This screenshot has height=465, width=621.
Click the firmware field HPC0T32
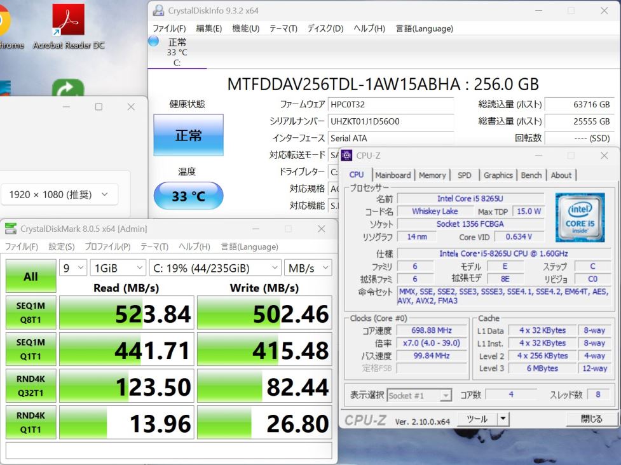(x=391, y=104)
